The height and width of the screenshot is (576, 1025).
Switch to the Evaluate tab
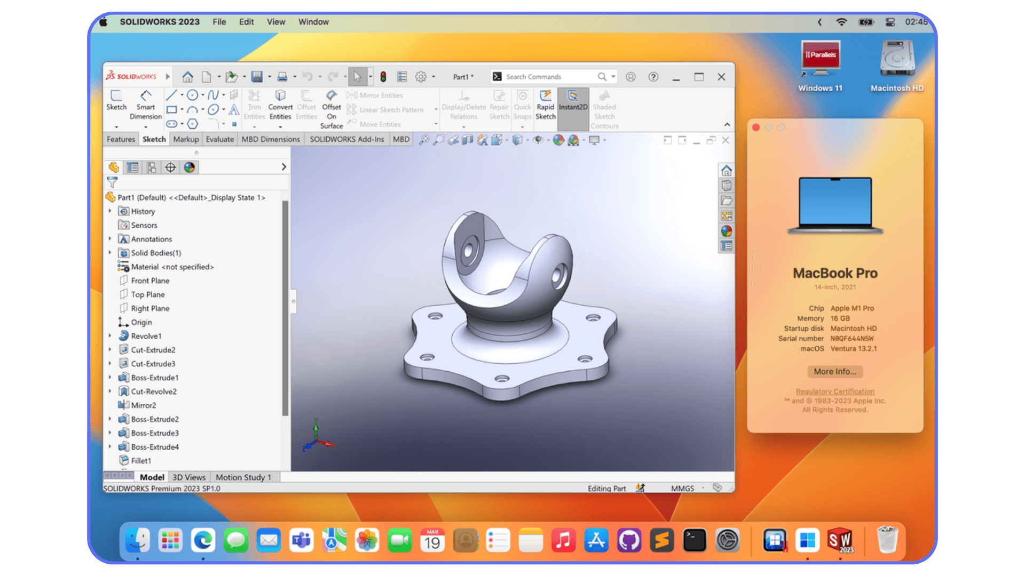[x=219, y=139]
